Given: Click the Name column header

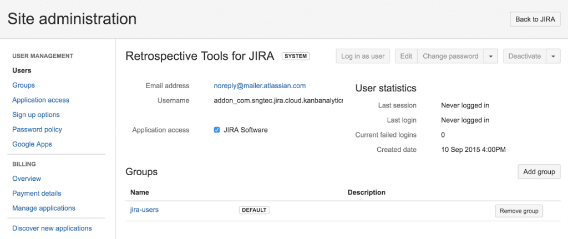Looking at the screenshot, I should pyautogui.click(x=139, y=192).
